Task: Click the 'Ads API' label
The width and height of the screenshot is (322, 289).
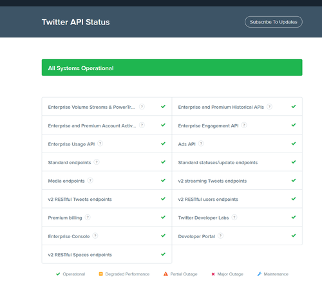Action: [x=187, y=144]
